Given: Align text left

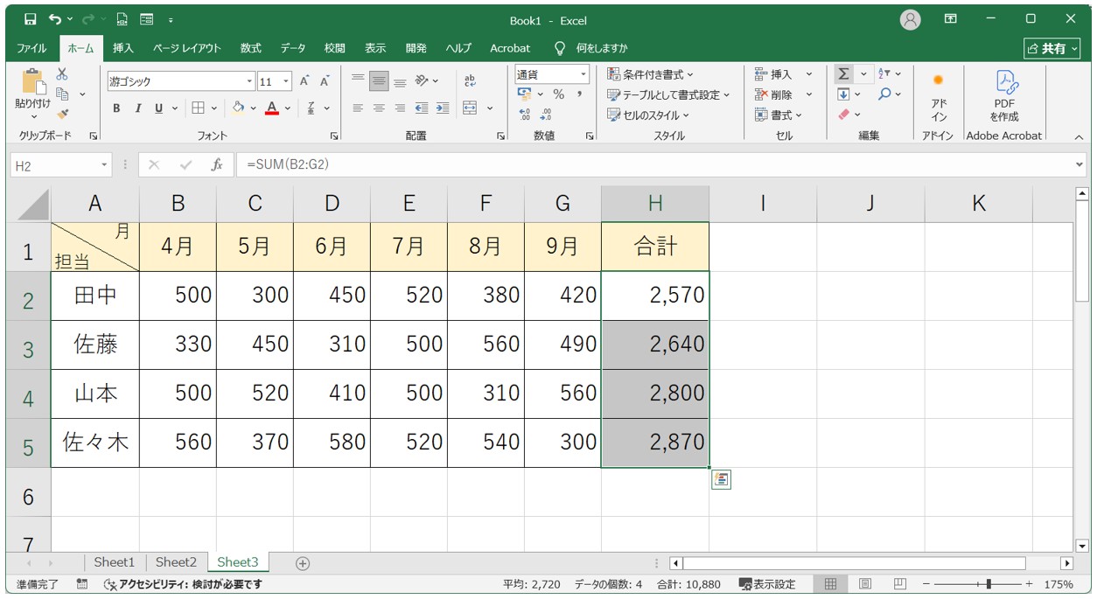Looking at the screenshot, I should tap(358, 108).
